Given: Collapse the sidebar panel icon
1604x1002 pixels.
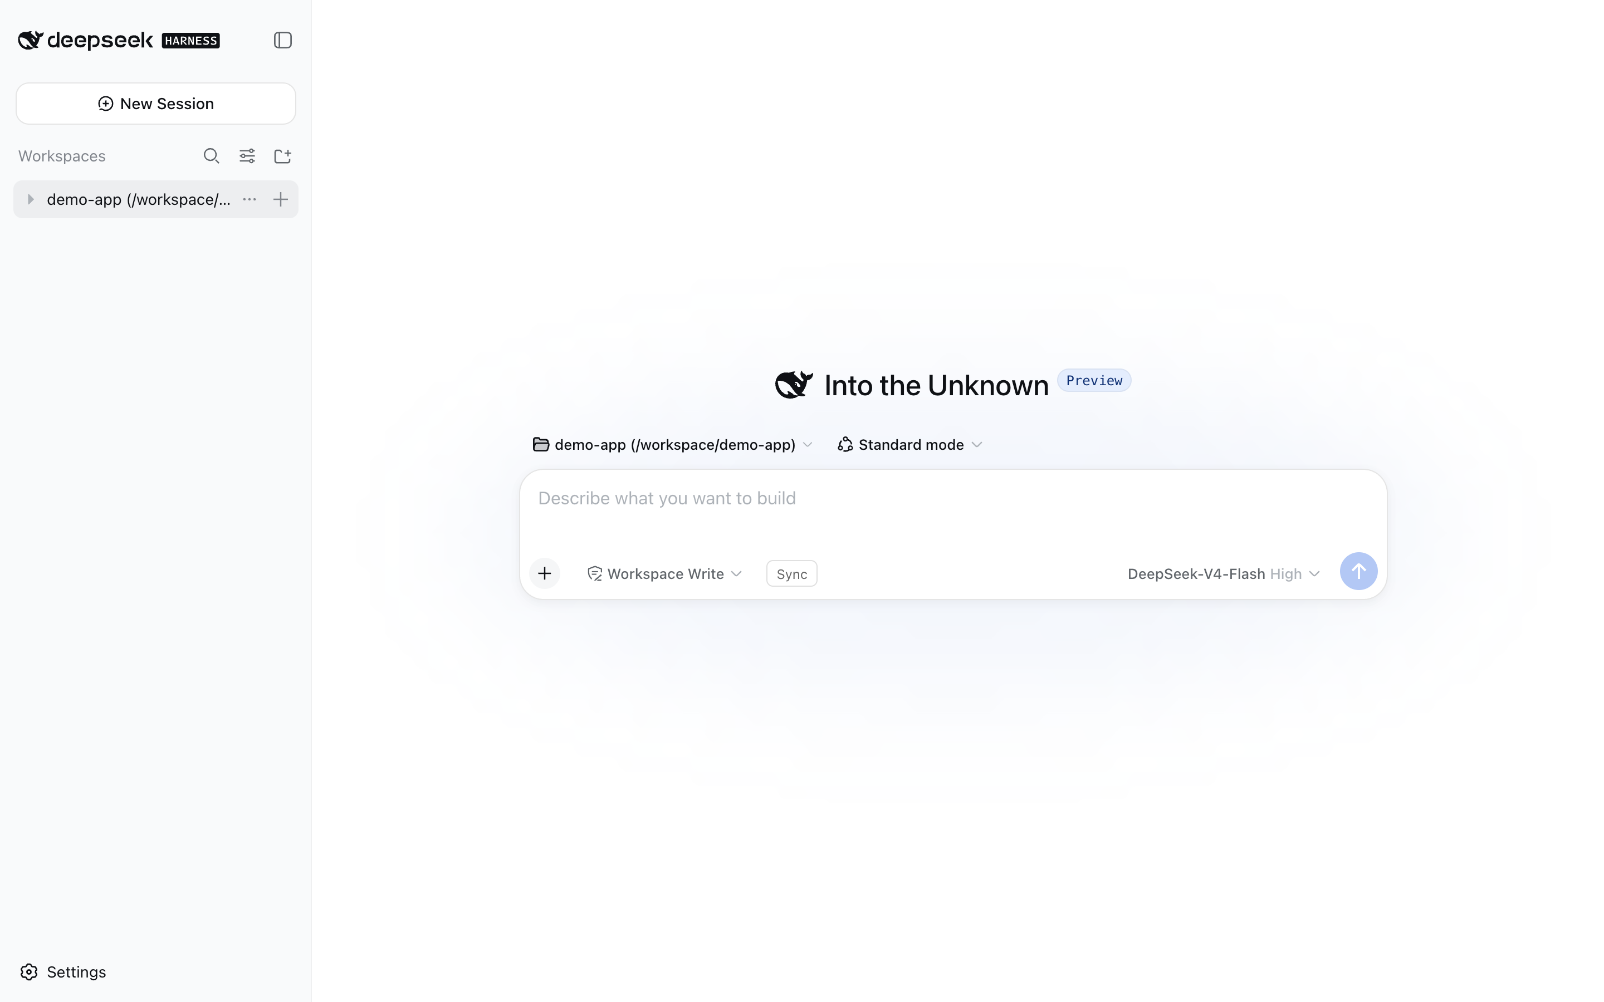Looking at the screenshot, I should (x=283, y=41).
